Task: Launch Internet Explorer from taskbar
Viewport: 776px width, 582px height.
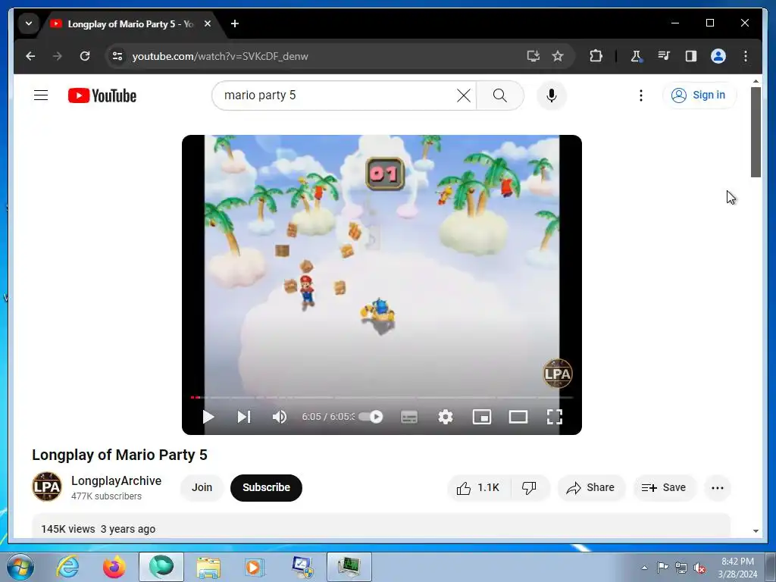Action: [x=67, y=567]
